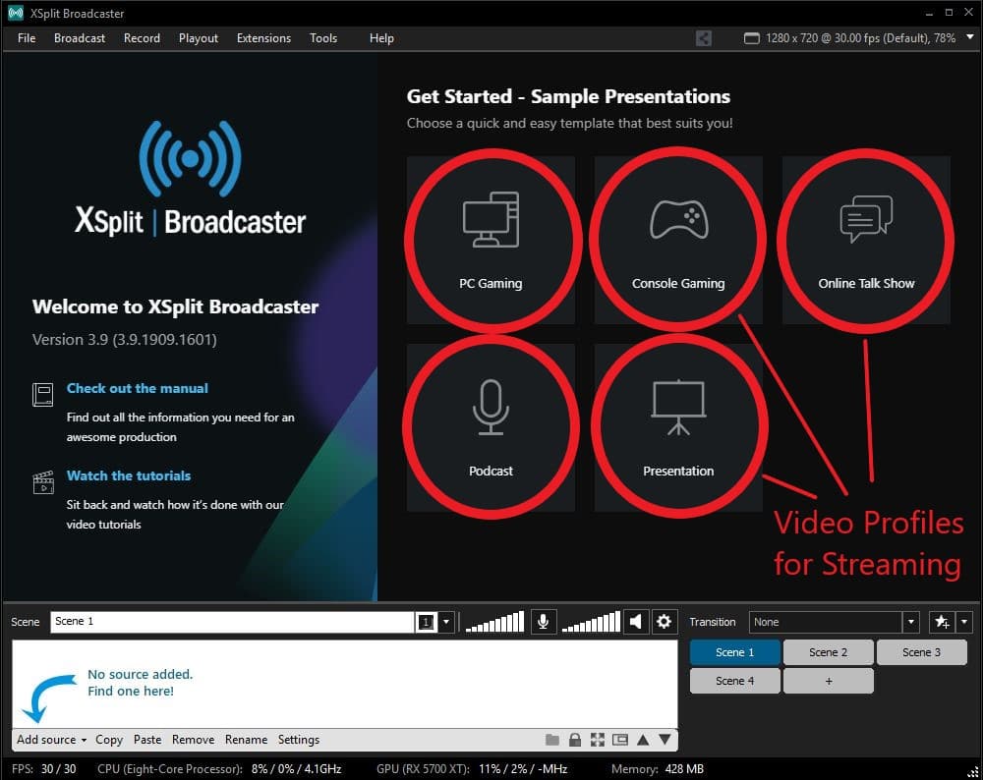
Task: Click the lock source icon
Action: [x=575, y=740]
